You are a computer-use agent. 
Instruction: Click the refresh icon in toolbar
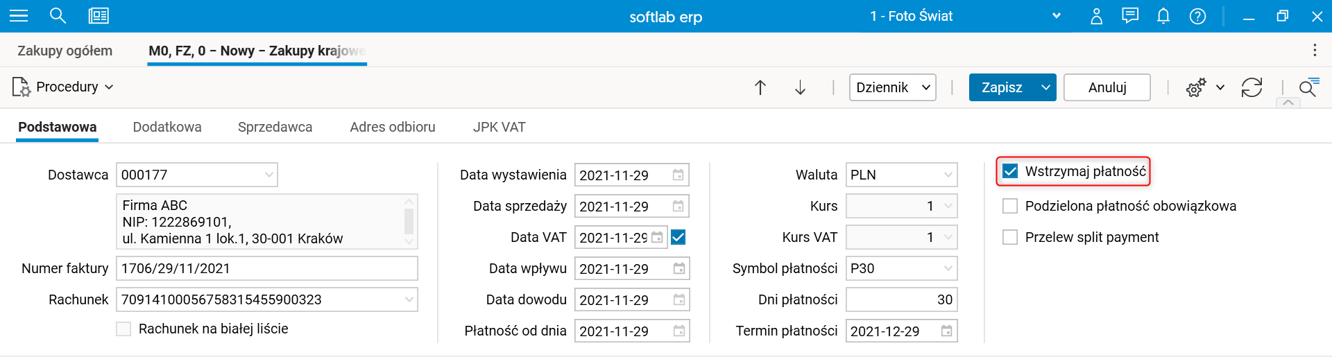[x=1252, y=87]
